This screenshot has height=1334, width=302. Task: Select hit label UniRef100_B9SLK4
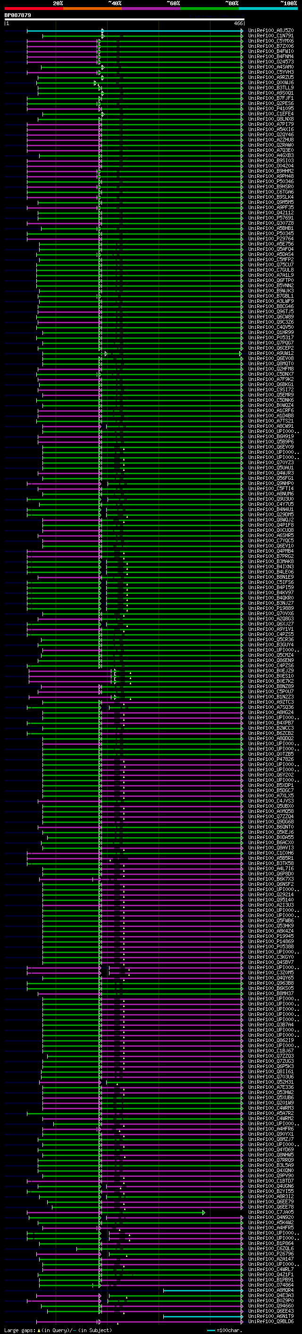point(271,197)
